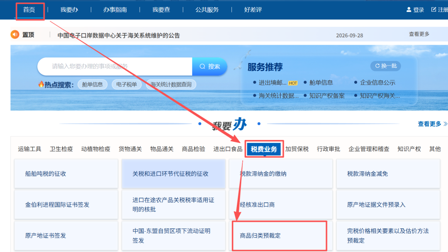448x252 pixels.
Task: Open the 经核准出口商 service card
Action: click(281, 205)
